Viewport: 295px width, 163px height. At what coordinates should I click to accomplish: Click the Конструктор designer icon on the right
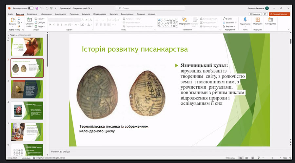tap(270, 20)
